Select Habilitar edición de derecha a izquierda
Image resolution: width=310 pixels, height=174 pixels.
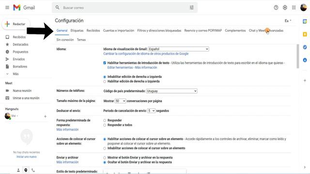[105, 82]
